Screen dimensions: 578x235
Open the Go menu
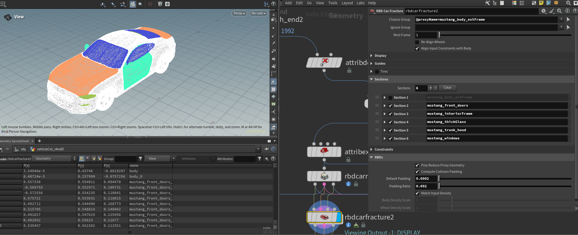[x=309, y=3]
